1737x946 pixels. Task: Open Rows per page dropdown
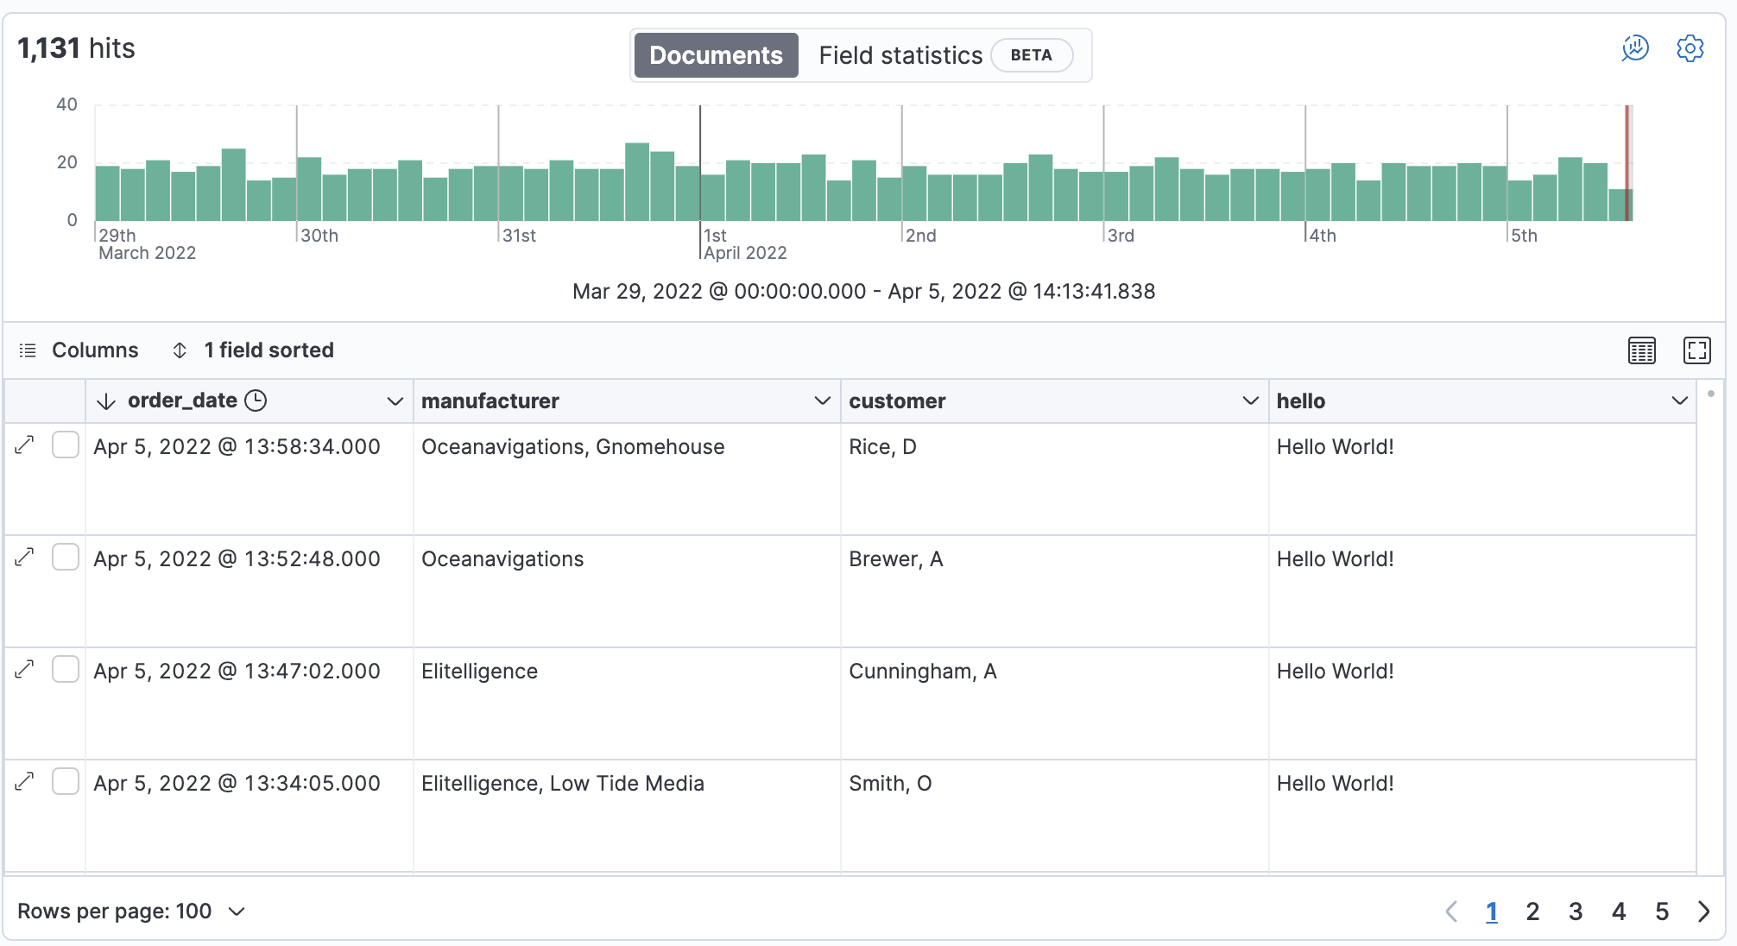pos(131,911)
